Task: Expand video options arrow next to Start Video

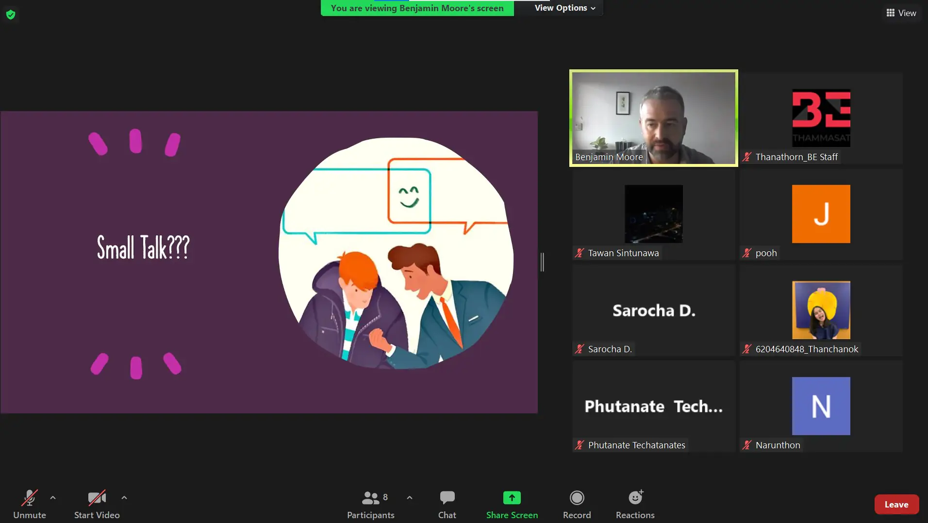Action: point(124,497)
